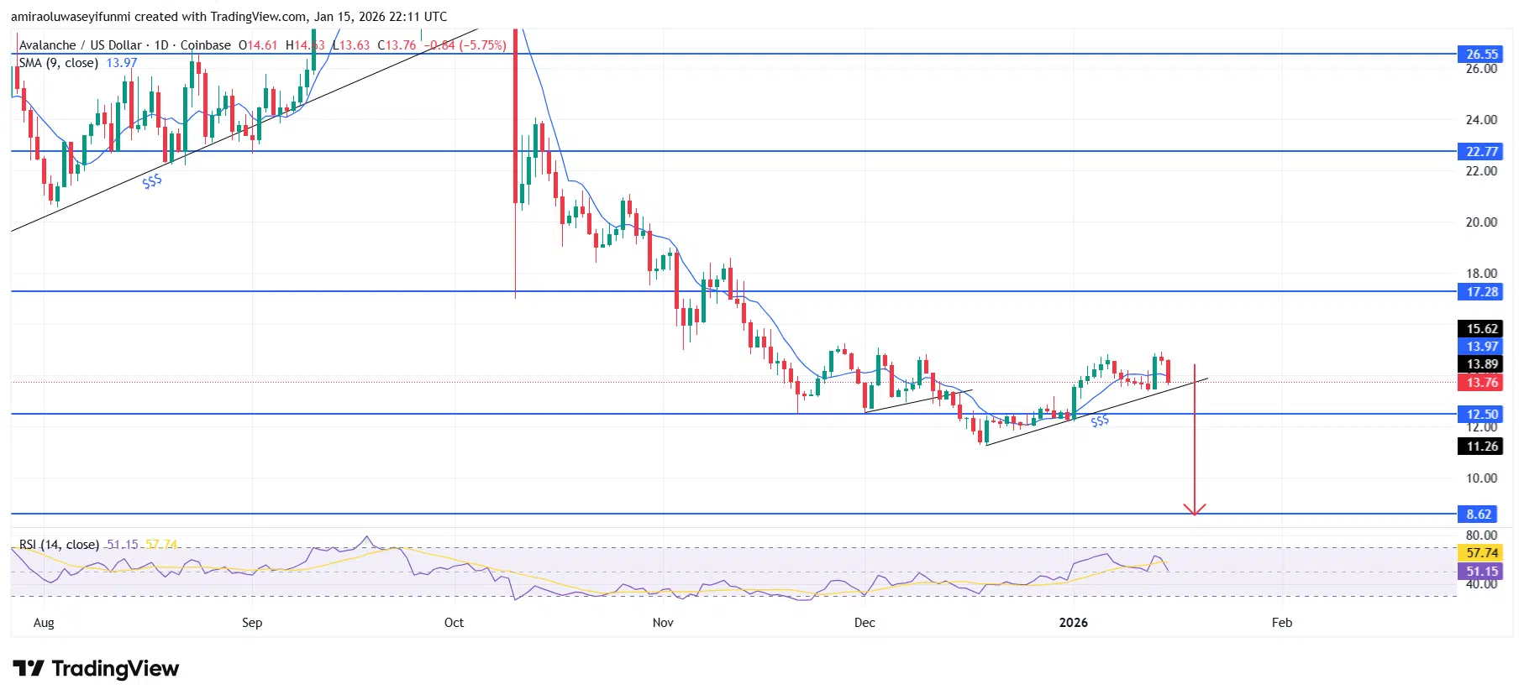Click the purple 51.15 RSI label
Viewport: 1524px width, 700px height.
tap(1480, 572)
